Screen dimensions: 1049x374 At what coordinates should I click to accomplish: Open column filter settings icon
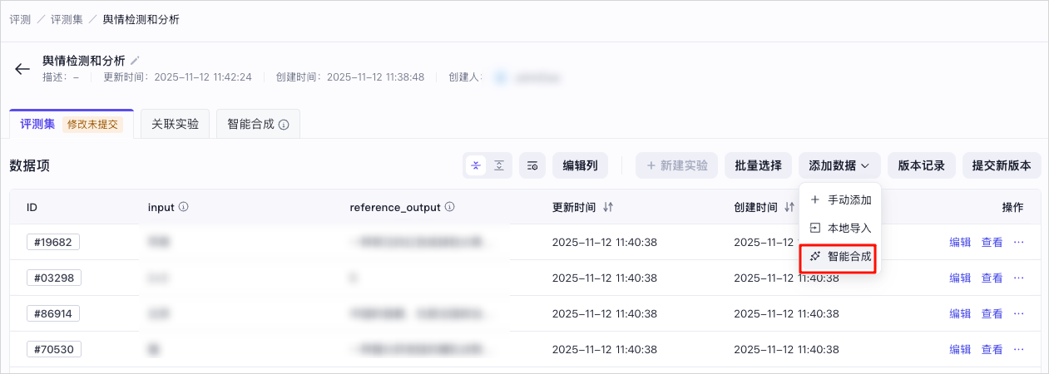pyautogui.click(x=532, y=165)
